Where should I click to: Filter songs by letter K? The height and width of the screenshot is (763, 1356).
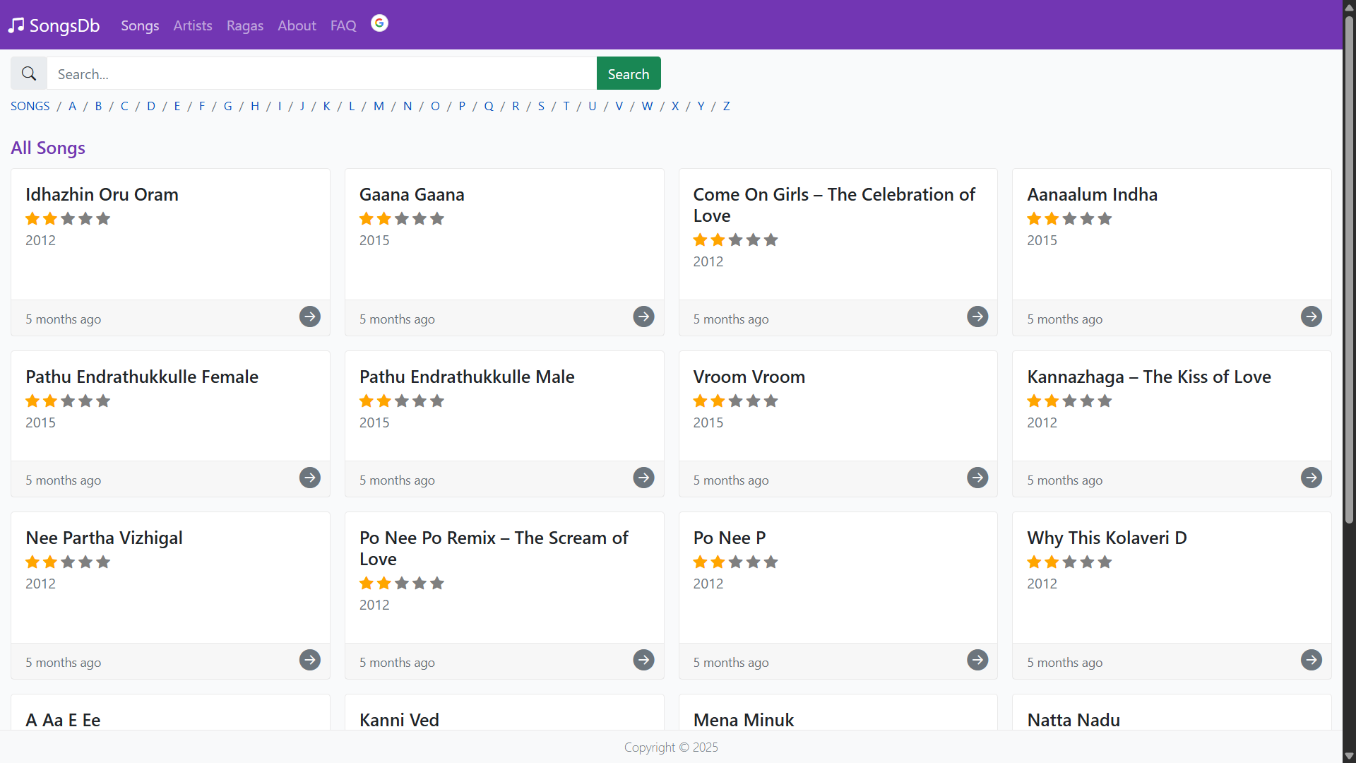pyautogui.click(x=327, y=106)
